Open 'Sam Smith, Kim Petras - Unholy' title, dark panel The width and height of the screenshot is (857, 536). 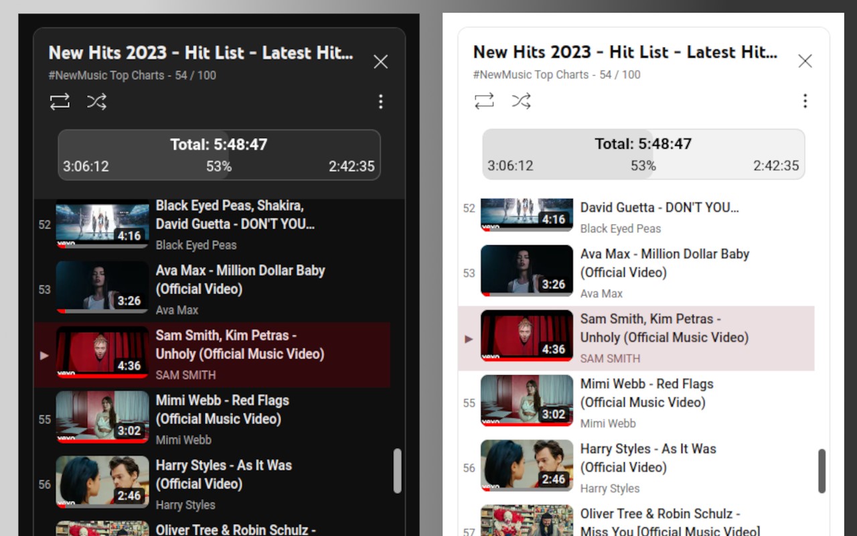[x=240, y=344]
